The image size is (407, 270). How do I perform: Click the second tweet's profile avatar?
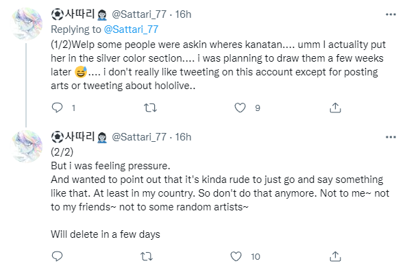click(x=26, y=147)
